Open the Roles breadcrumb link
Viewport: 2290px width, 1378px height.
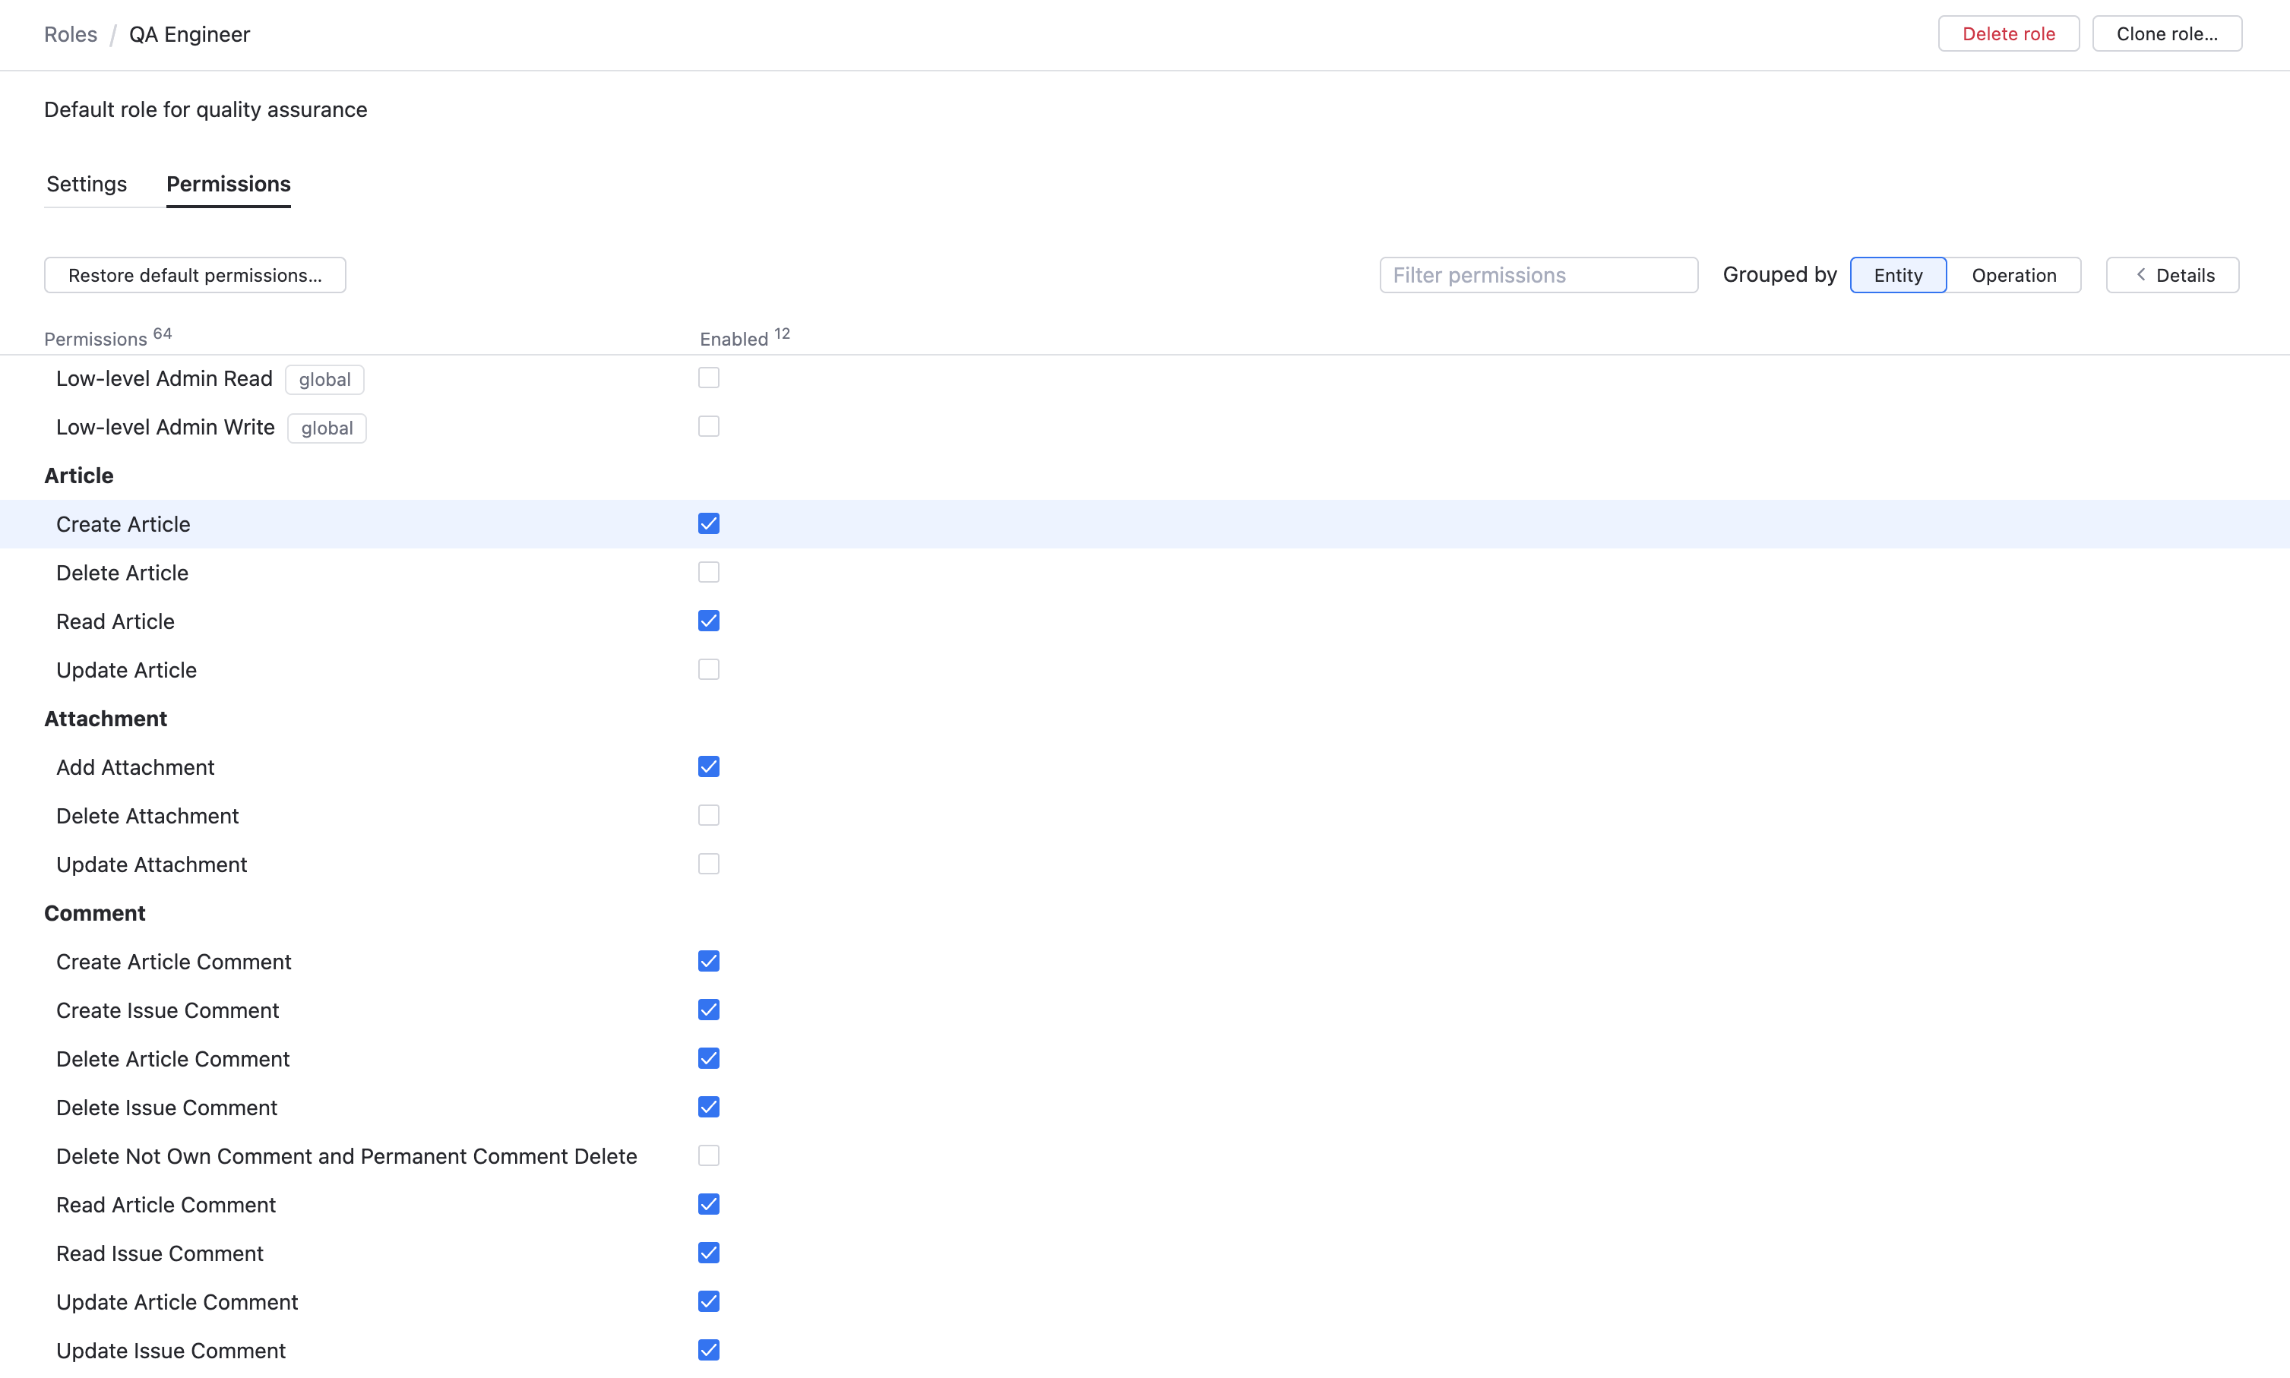[x=71, y=33]
